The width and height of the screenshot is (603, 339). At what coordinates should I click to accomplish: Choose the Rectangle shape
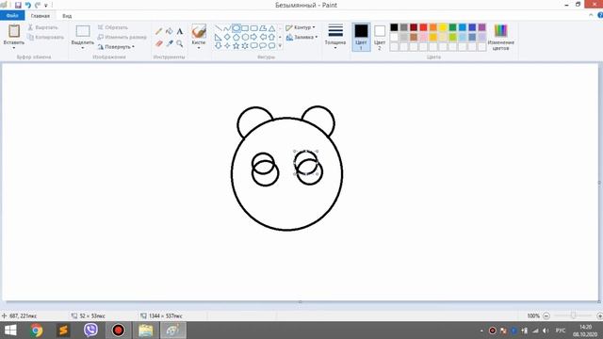click(x=245, y=28)
